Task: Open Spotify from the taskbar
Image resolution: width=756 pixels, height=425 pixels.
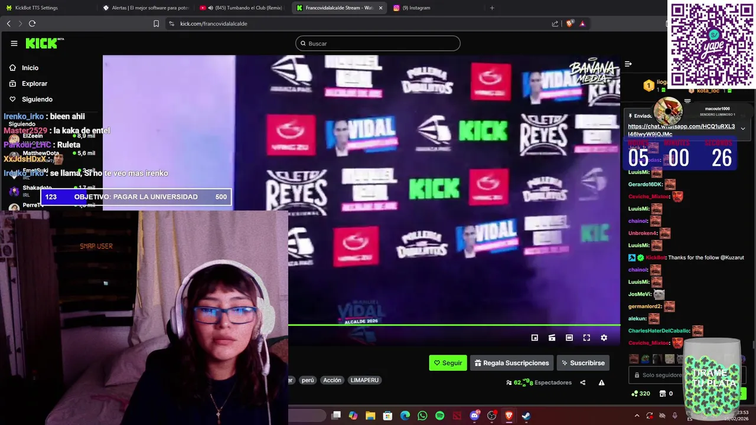Action: point(439,416)
